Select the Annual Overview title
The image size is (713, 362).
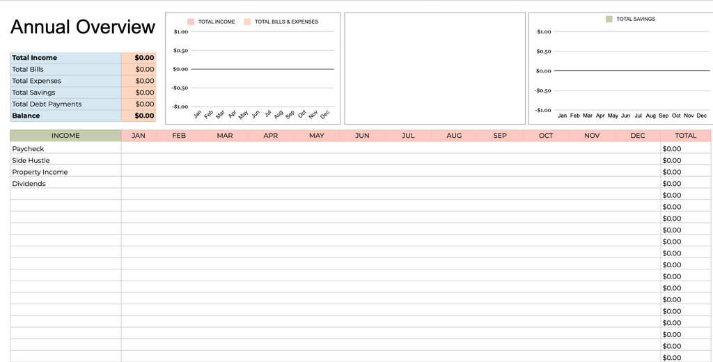tap(83, 27)
